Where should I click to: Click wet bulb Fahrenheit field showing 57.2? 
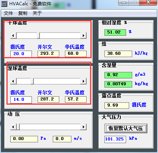click(76, 99)
